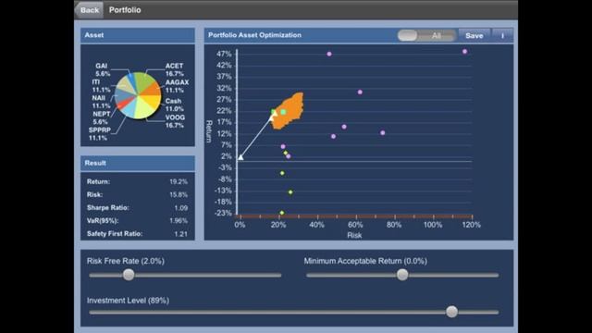The width and height of the screenshot is (592, 333).
Task: Click the Asset panel header
Action: point(138,35)
